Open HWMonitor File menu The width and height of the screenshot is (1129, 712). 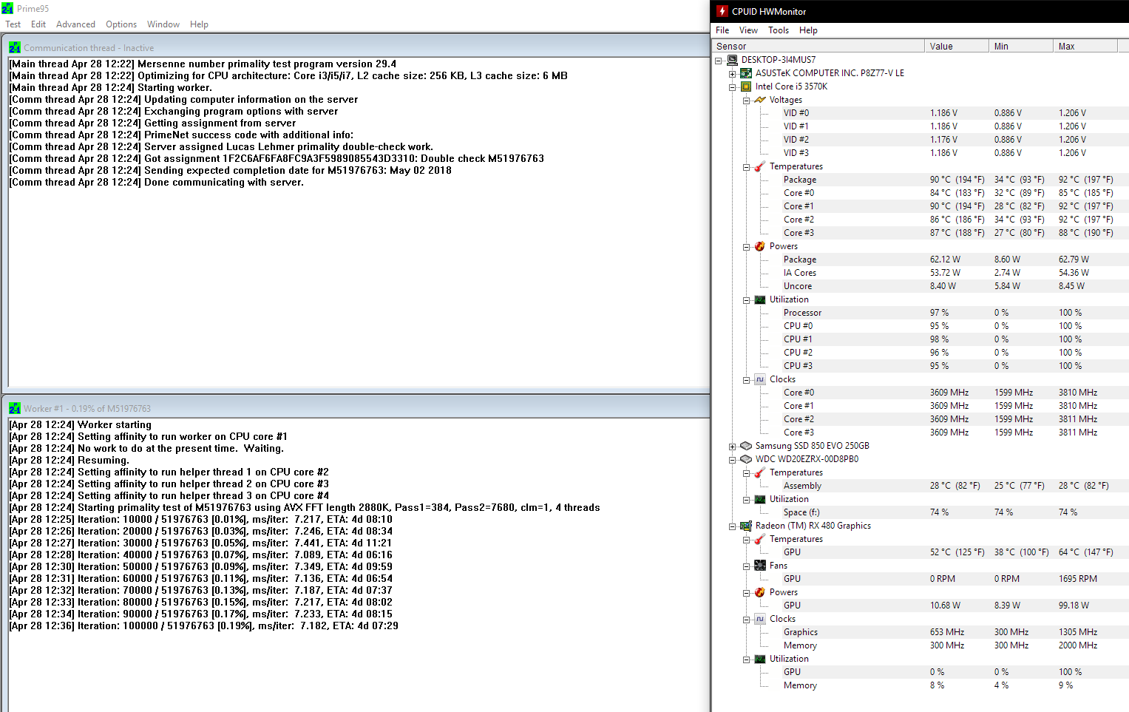click(722, 30)
